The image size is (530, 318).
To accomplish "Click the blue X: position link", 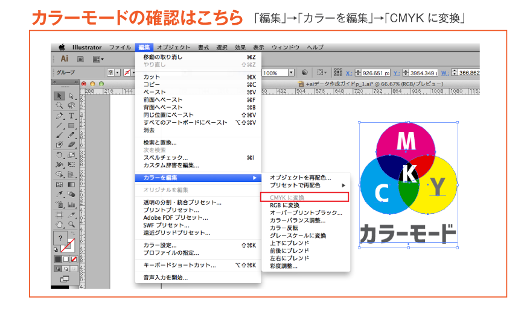I will click(349, 73).
